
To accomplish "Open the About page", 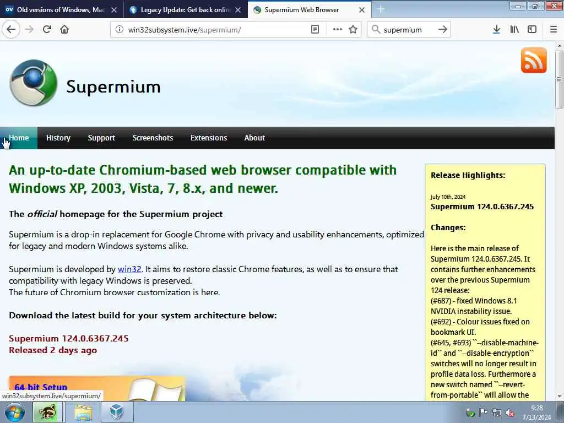I will click(x=254, y=138).
